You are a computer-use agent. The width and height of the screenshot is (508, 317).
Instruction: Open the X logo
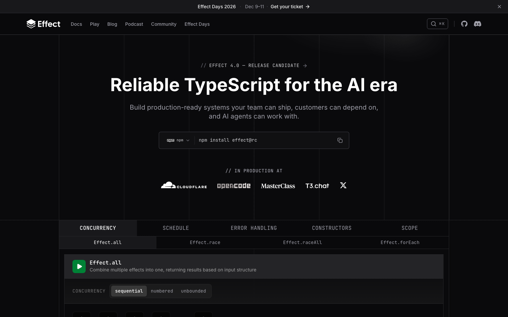343,185
